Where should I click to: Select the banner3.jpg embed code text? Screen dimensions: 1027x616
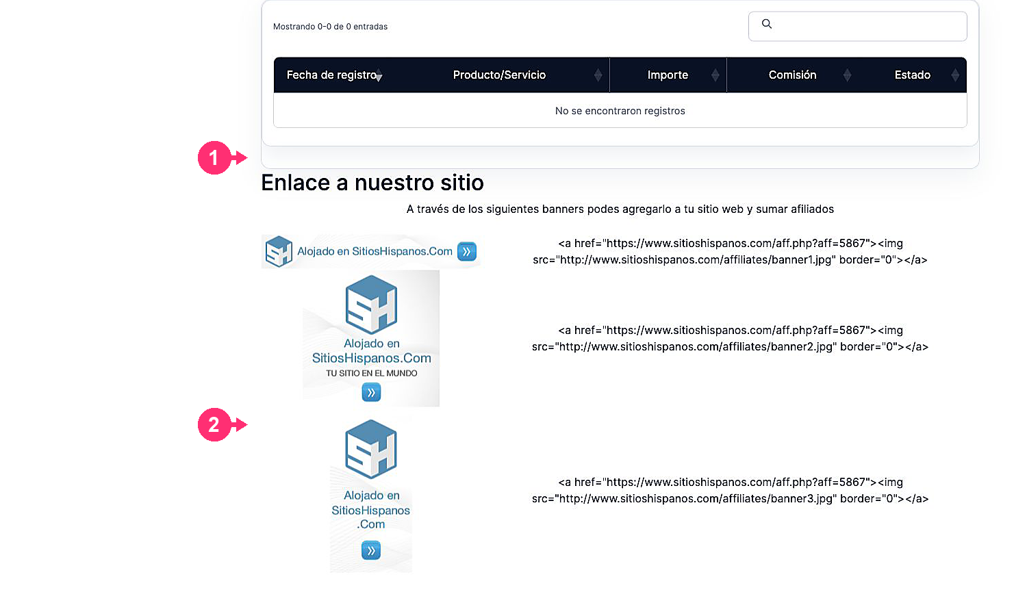(730, 490)
